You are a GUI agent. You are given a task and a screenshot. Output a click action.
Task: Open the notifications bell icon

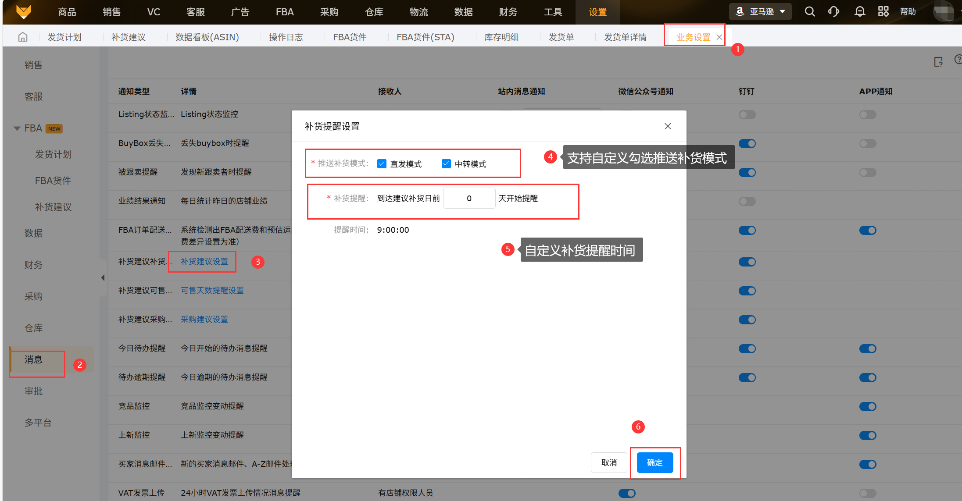click(860, 11)
